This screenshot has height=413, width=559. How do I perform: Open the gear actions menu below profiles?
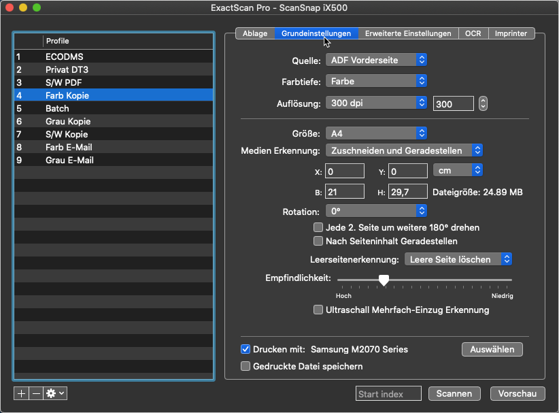(54, 393)
